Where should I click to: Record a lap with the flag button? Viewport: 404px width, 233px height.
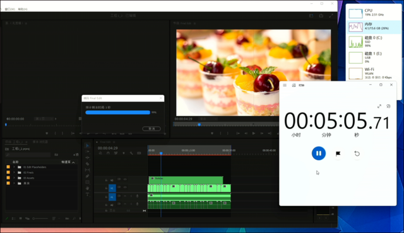click(338, 154)
